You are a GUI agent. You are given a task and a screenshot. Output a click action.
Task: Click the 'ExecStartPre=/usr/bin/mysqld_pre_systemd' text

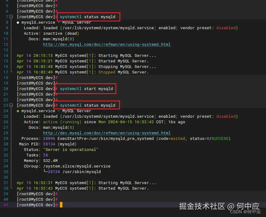[106, 139]
